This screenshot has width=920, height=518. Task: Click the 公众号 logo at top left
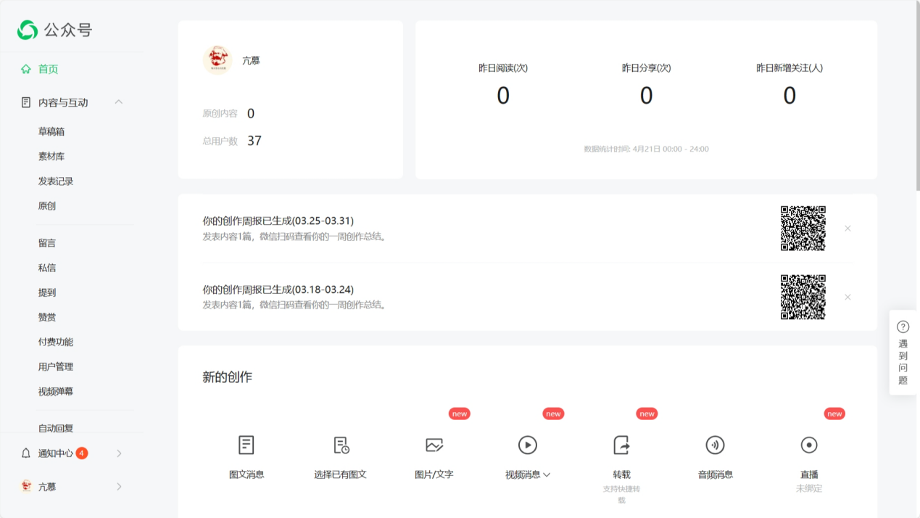click(x=28, y=30)
